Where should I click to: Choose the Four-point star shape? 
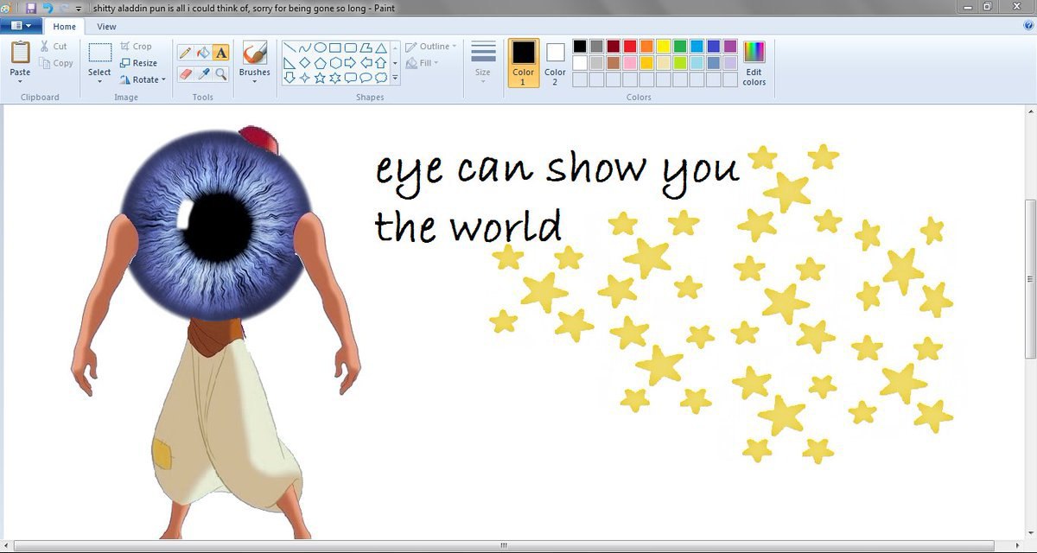click(x=305, y=78)
